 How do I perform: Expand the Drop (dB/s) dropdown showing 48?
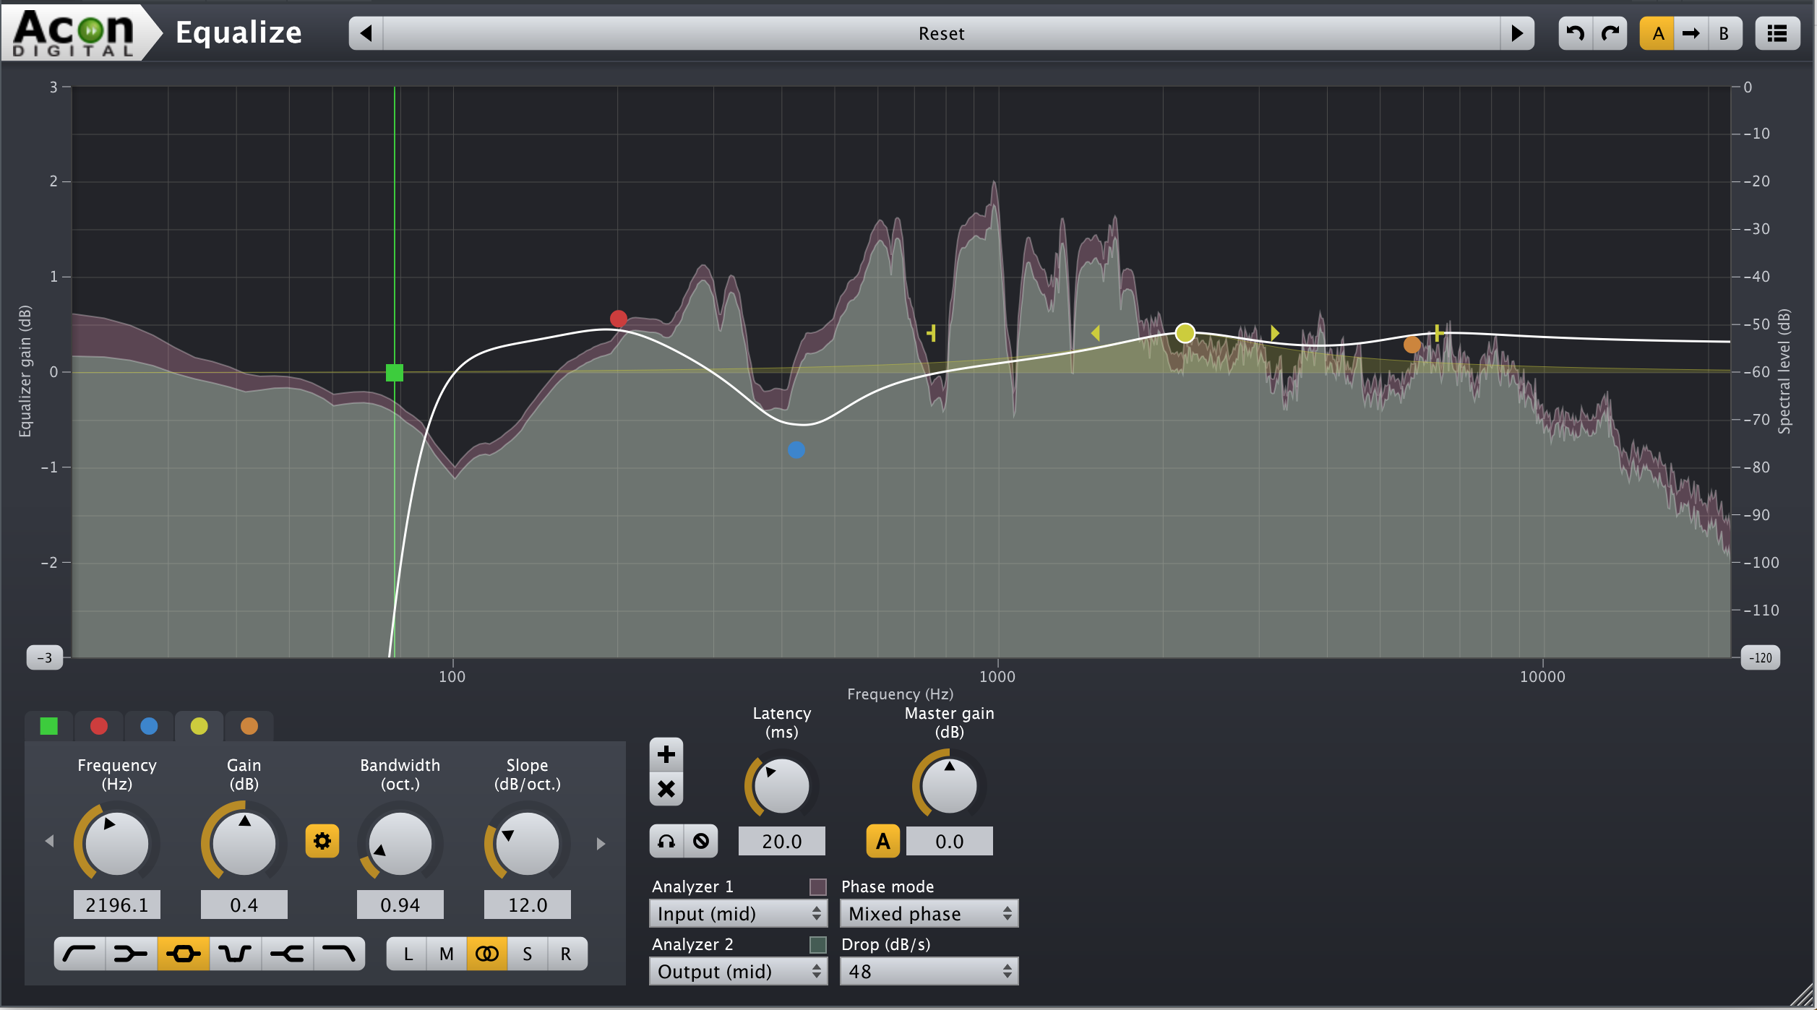coord(929,972)
